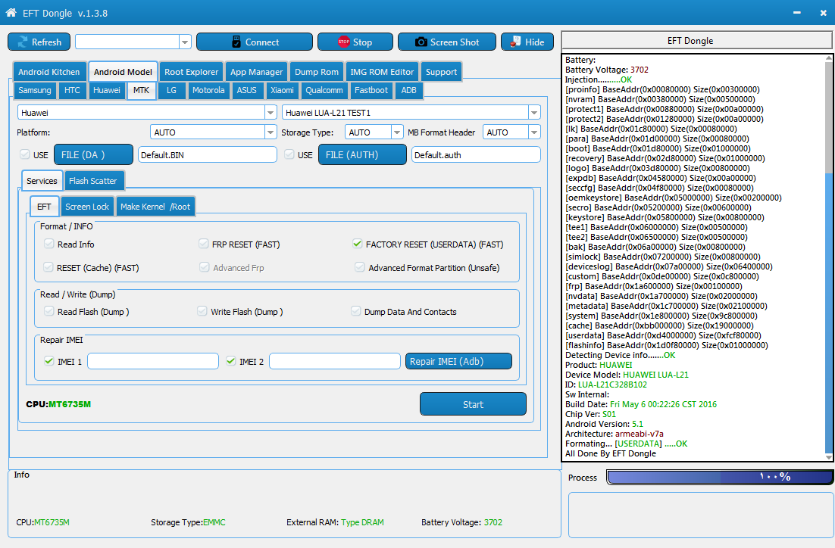
Task: Select the Samsung brand tab
Action: [x=35, y=90]
